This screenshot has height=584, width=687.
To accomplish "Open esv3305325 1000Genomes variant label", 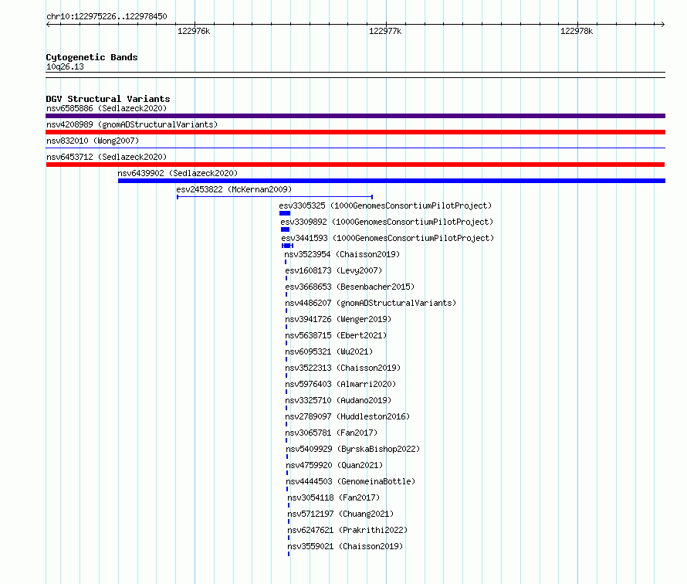I will coord(385,205).
